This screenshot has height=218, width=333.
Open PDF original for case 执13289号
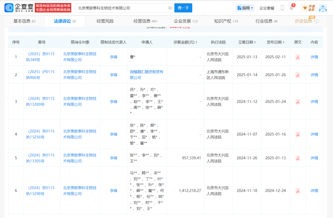click(x=298, y=102)
